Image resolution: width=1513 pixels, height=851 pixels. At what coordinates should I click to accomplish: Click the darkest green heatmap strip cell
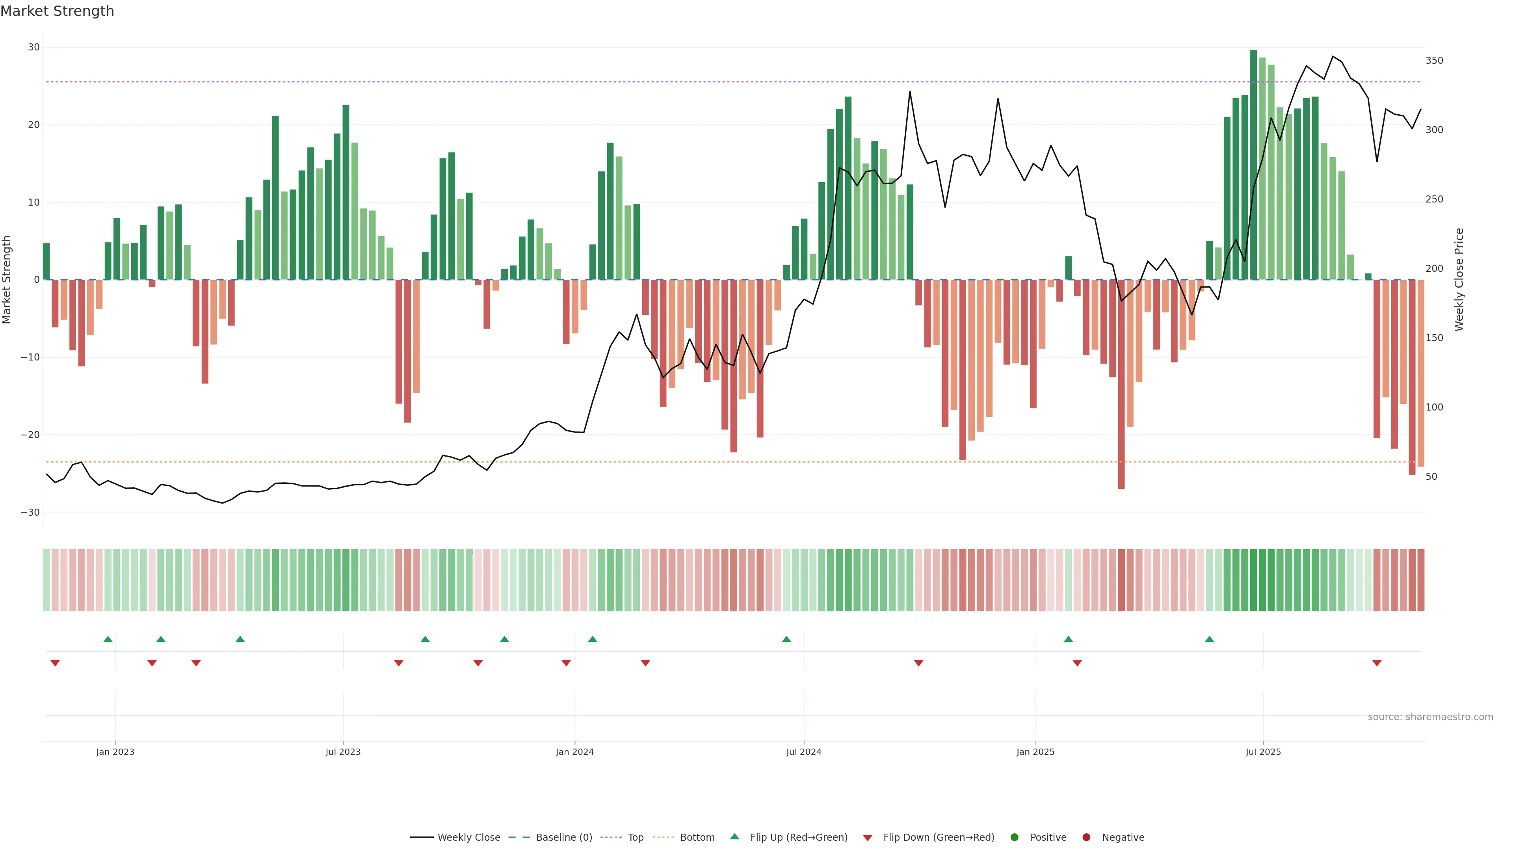1253,580
